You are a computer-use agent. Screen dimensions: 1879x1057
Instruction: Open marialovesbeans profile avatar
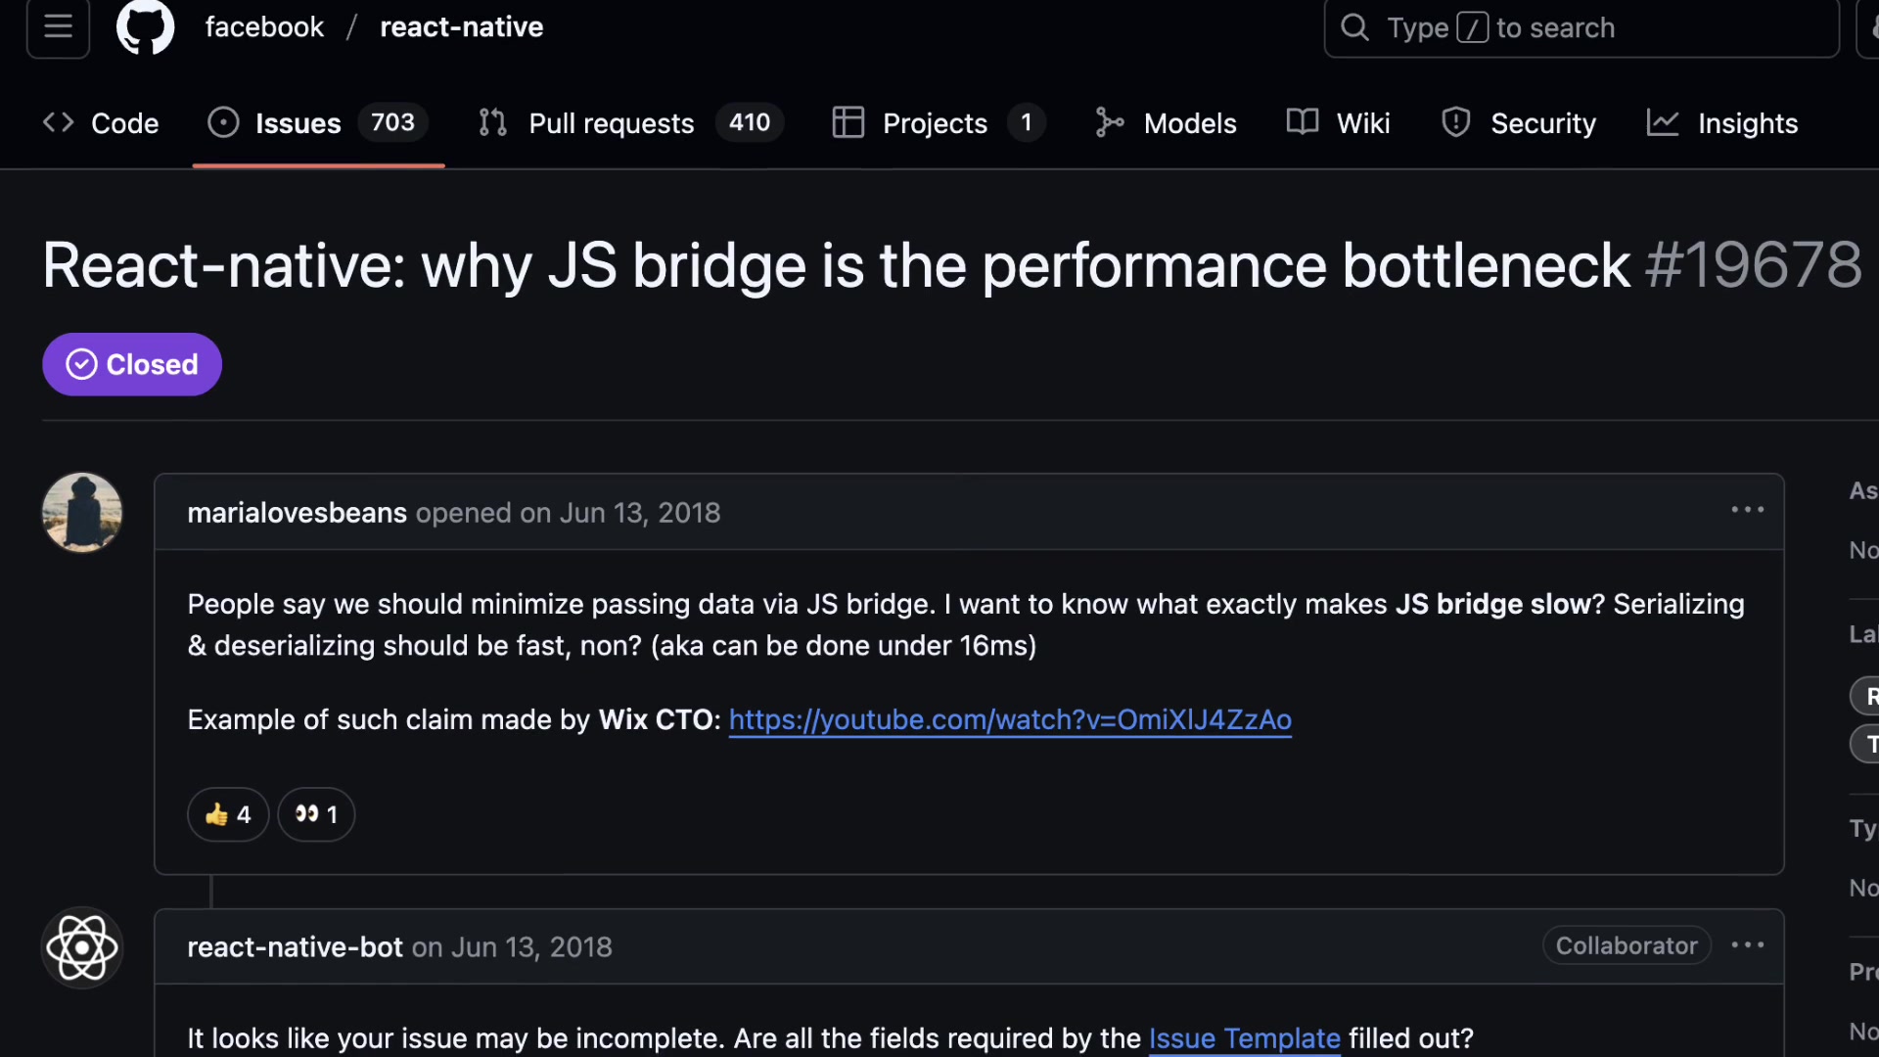coord(81,512)
